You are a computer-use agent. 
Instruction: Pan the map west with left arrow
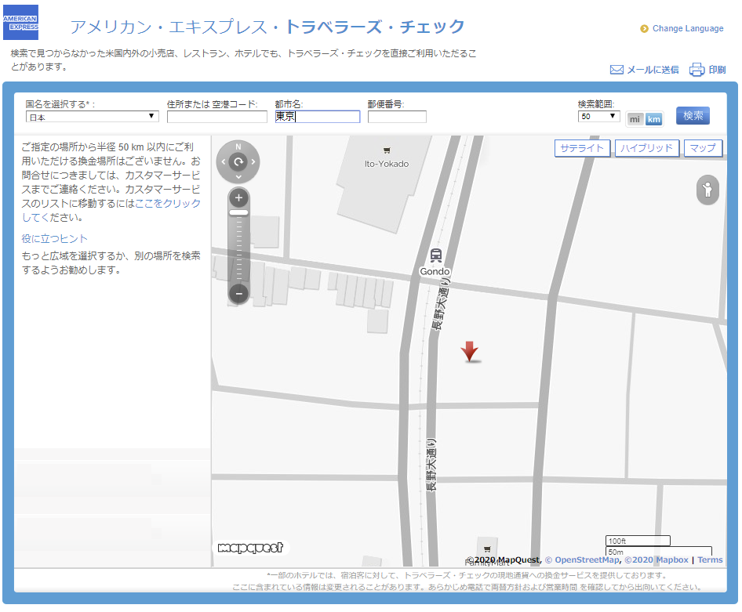click(x=224, y=162)
